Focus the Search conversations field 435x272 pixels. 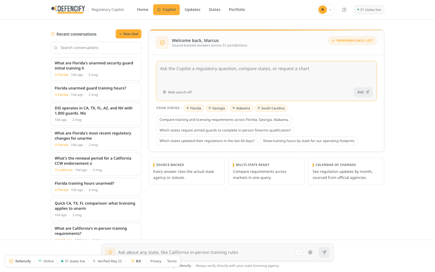[x=96, y=48]
